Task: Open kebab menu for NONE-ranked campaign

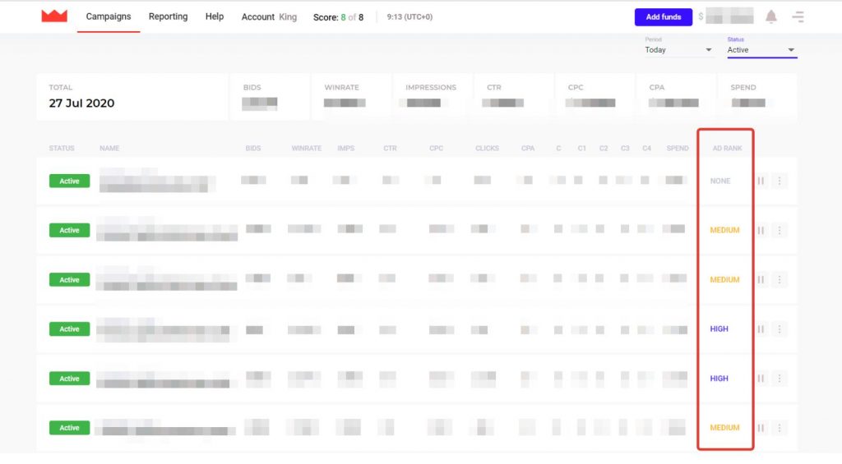Action: [780, 181]
